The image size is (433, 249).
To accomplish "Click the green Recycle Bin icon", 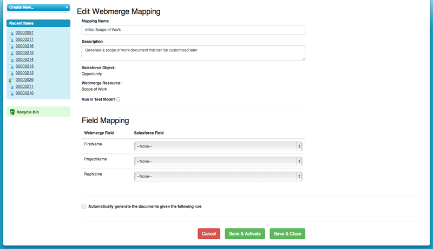I will point(12,112).
